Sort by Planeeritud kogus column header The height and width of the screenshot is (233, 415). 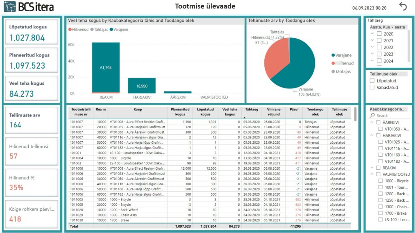coord(180,112)
